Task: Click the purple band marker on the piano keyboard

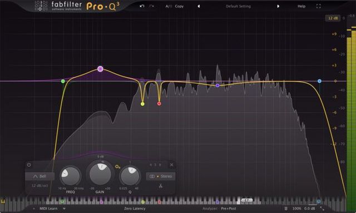Action: click(x=101, y=202)
